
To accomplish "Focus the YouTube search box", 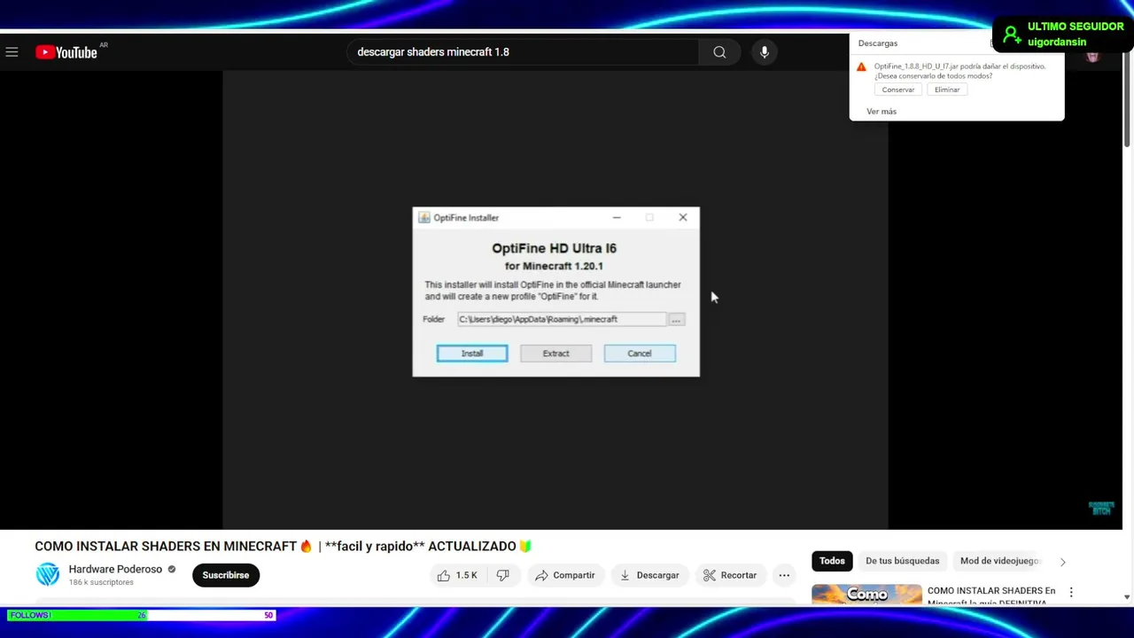I will [x=523, y=52].
